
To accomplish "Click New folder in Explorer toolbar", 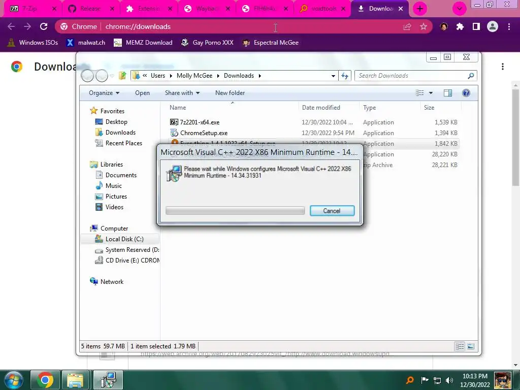I will [x=230, y=93].
